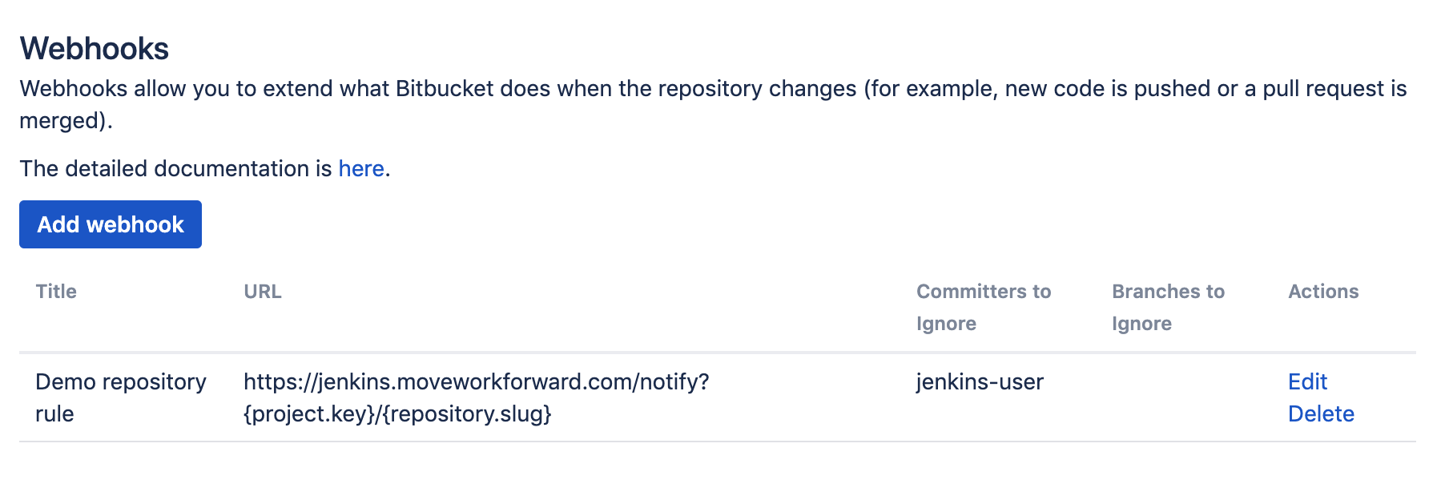Screen dimensions: 1437x500
Task: Click the {project.key} portion of the URL
Action: tap(308, 414)
